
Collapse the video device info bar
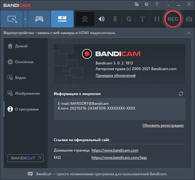[189, 33]
